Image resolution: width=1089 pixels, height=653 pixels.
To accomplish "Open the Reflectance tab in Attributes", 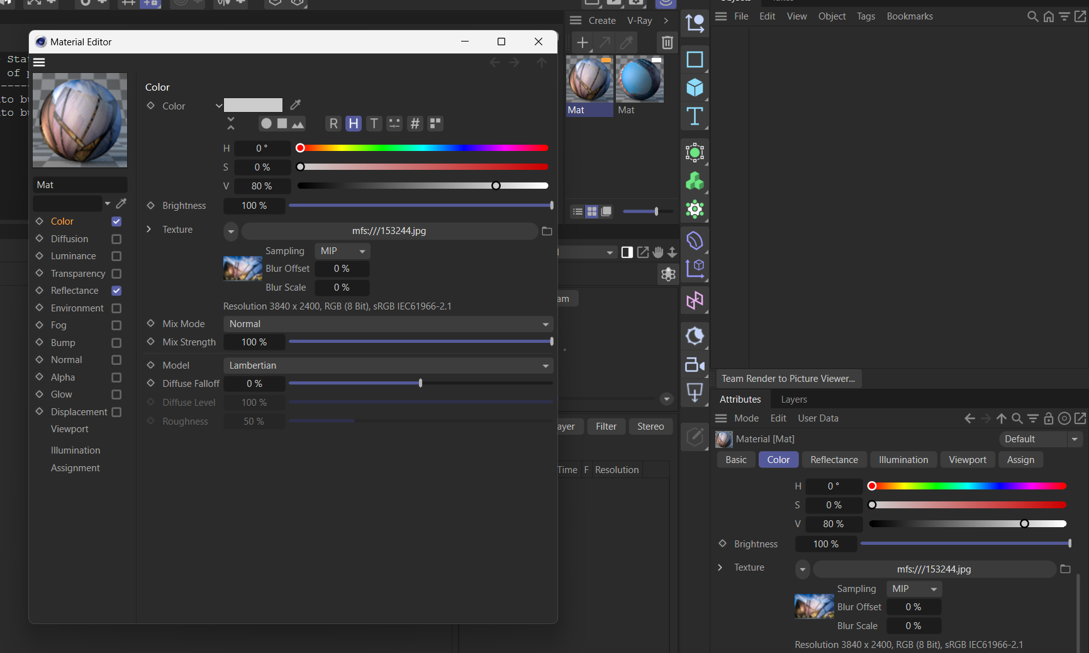I will tap(834, 460).
